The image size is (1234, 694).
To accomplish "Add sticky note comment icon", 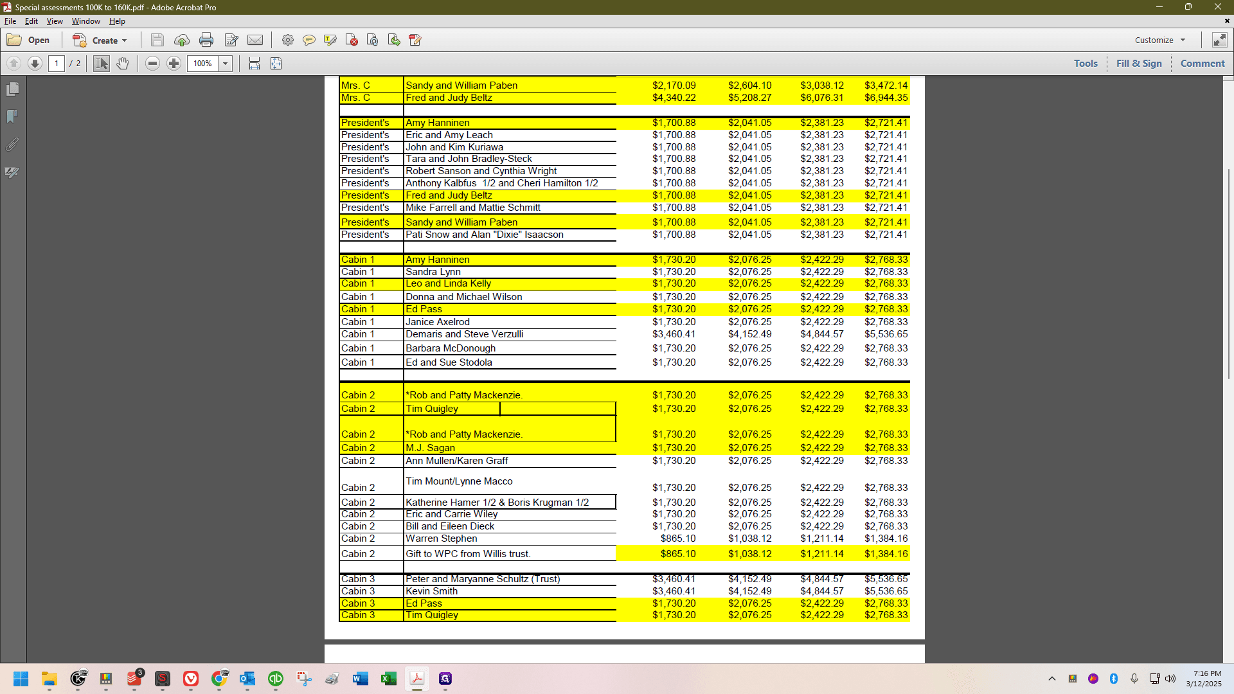I will coord(309,40).
